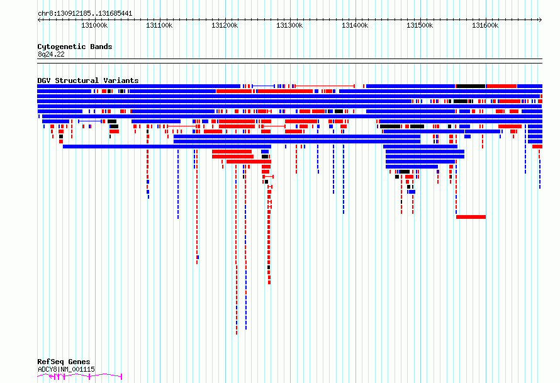Click the 131100k ruler label
The width and height of the screenshot is (560, 383).
click(159, 25)
